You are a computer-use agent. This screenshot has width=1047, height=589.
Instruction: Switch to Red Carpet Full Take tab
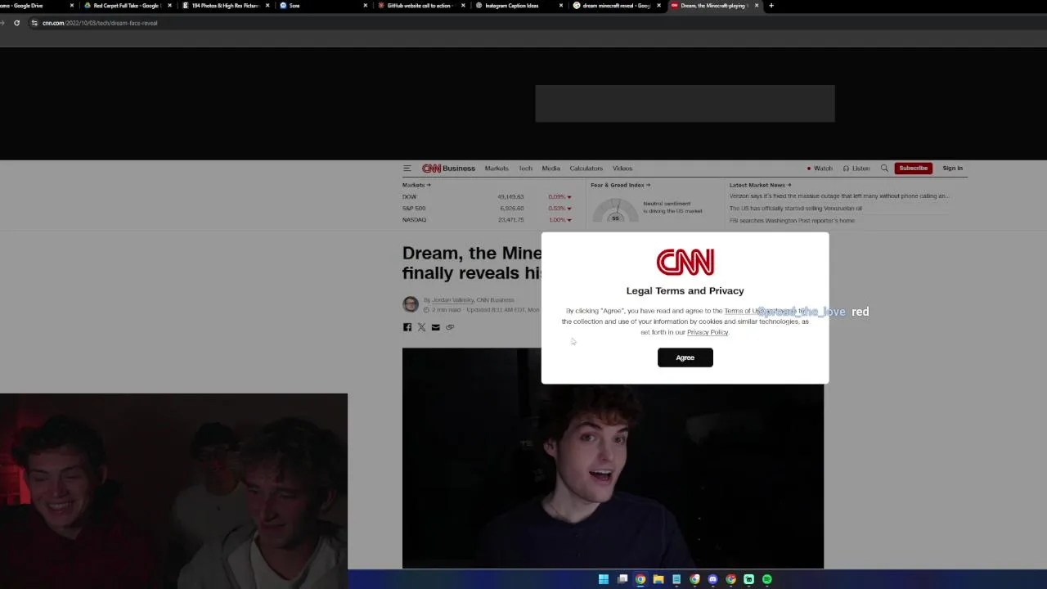(x=127, y=6)
